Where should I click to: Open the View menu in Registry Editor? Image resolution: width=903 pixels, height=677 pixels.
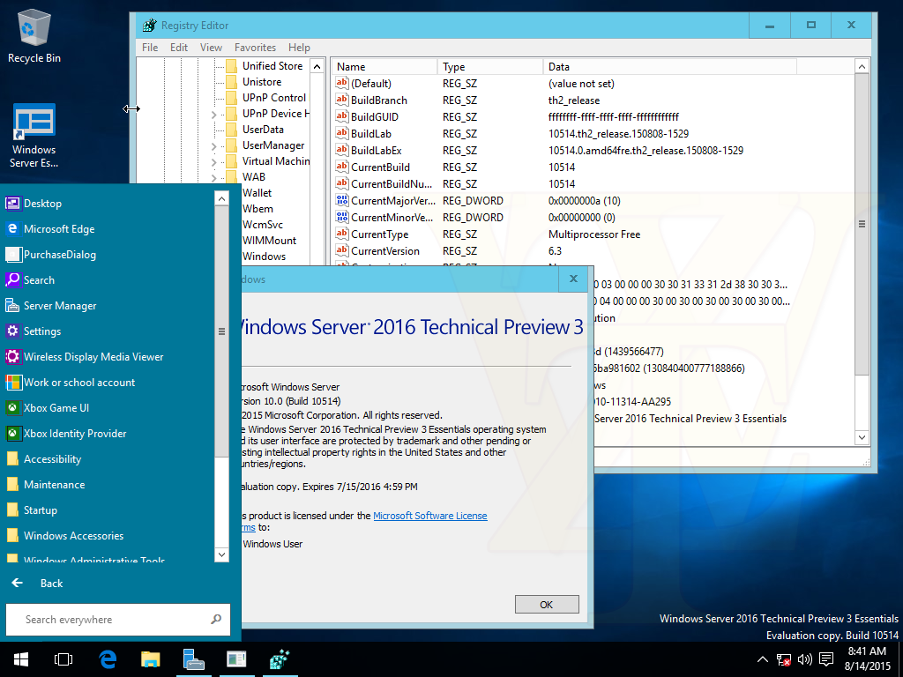point(211,48)
